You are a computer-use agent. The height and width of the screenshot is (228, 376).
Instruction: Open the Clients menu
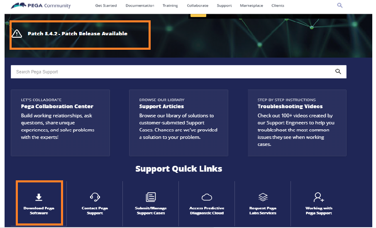tap(278, 5)
